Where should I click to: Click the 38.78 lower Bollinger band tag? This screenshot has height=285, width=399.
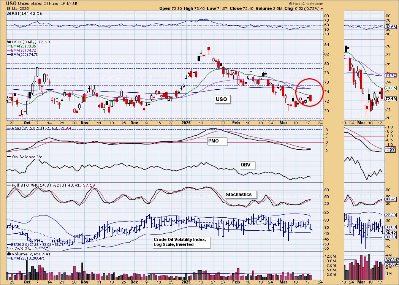pyautogui.click(x=391, y=237)
